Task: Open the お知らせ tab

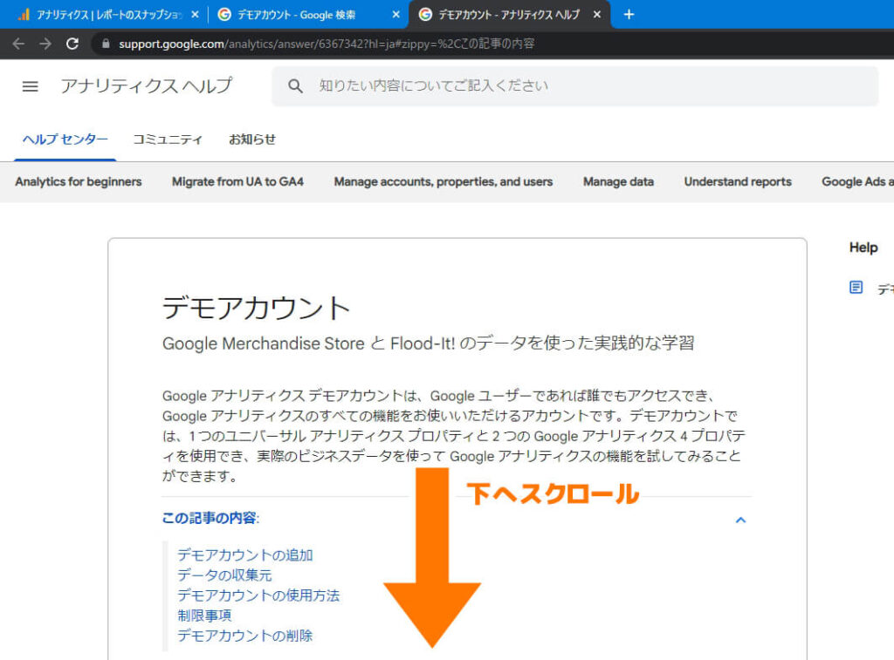Action: (x=252, y=139)
